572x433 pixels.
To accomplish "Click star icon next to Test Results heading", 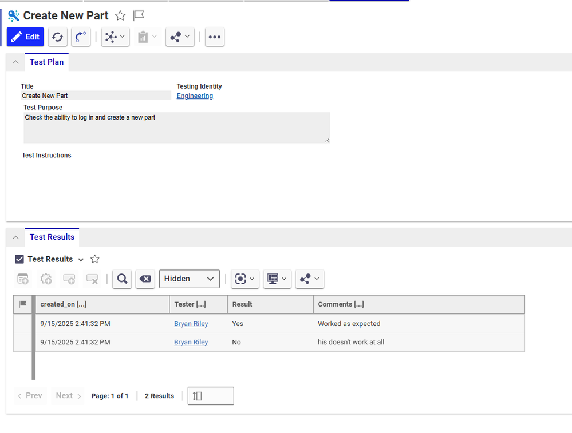I will (x=95, y=259).
